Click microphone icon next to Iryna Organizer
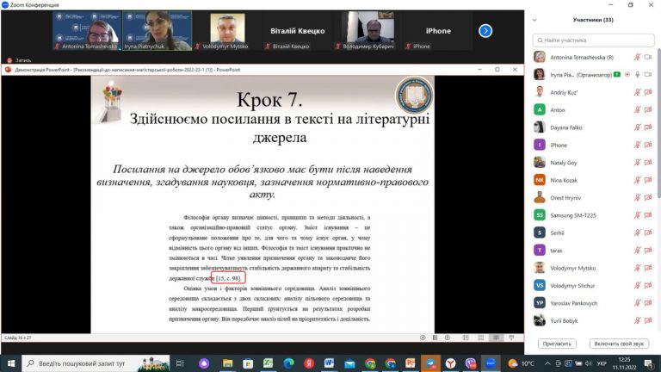The height and width of the screenshot is (372, 661). click(638, 75)
